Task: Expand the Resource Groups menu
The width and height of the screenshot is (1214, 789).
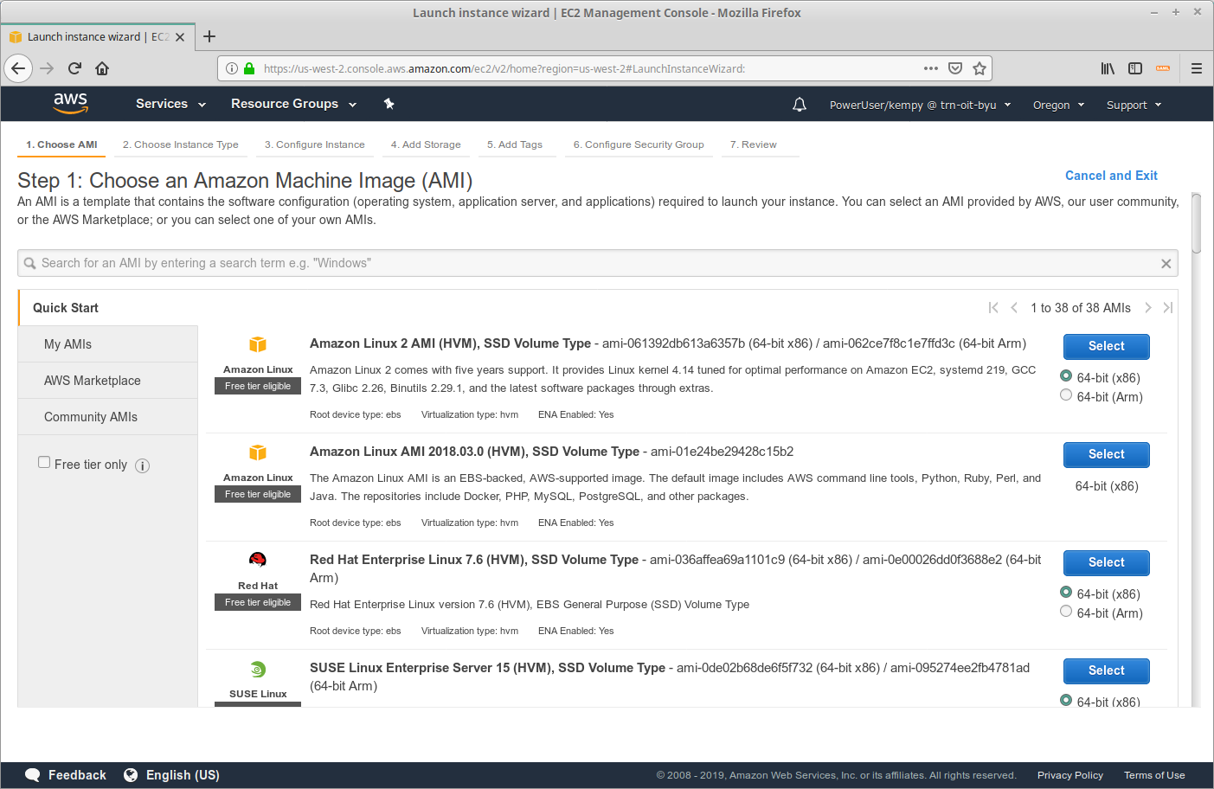Action: pos(293,104)
